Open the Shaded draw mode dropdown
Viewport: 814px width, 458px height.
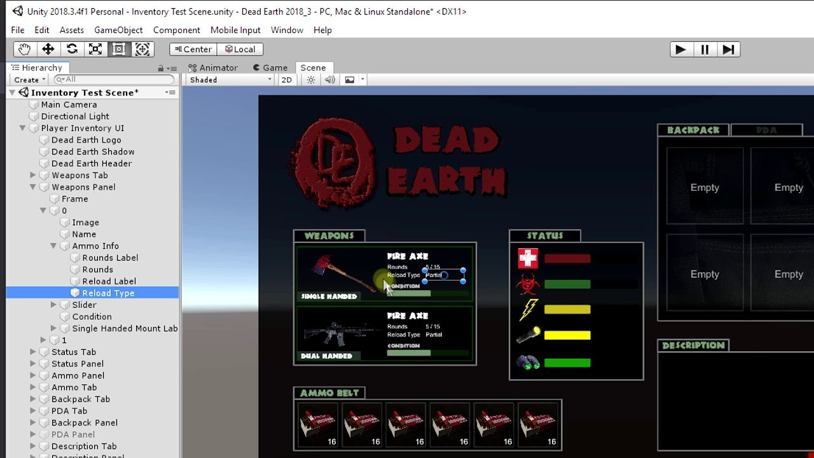click(231, 80)
